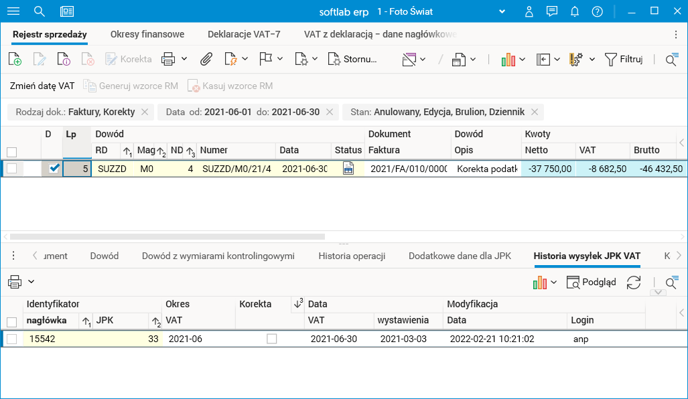This screenshot has height=399, width=688.
Task: Open the chat messages icon
Action: (551, 11)
